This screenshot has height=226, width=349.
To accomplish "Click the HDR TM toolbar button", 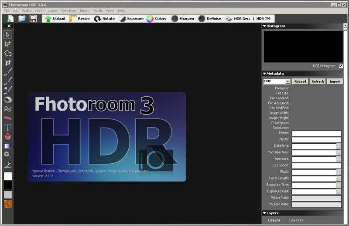I will pyautogui.click(x=263, y=19).
